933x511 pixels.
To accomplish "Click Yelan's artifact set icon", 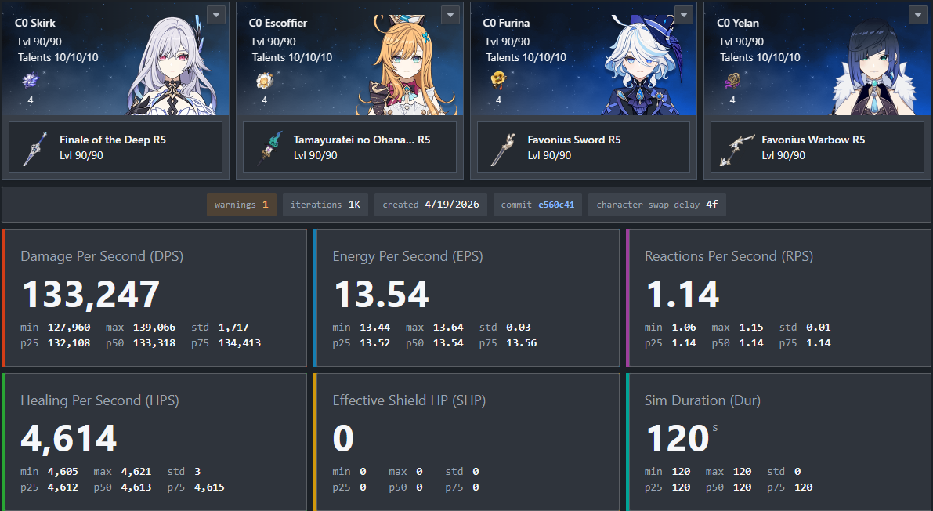I will pos(732,80).
